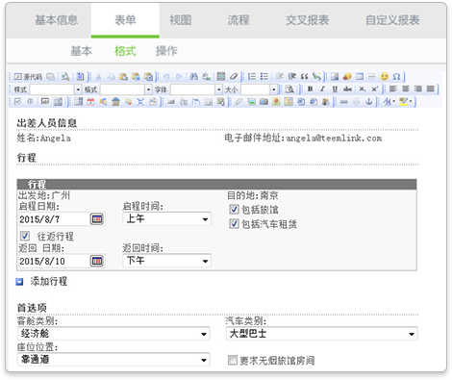This screenshot has width=452, height=380.
Task: Apply subscript formatting
Action: tap(363, 89)
